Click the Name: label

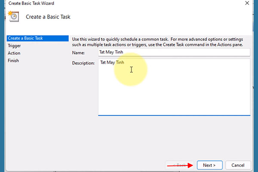(x=78, y=53)
